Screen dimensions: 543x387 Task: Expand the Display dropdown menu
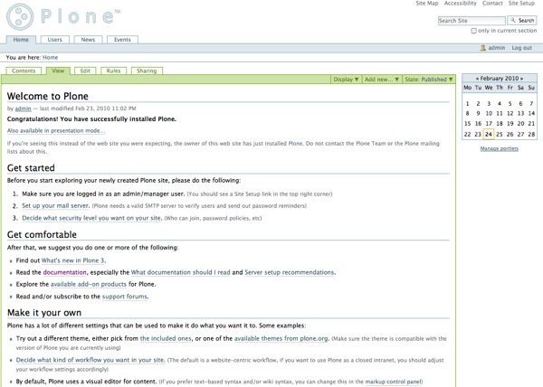(346, 80)
